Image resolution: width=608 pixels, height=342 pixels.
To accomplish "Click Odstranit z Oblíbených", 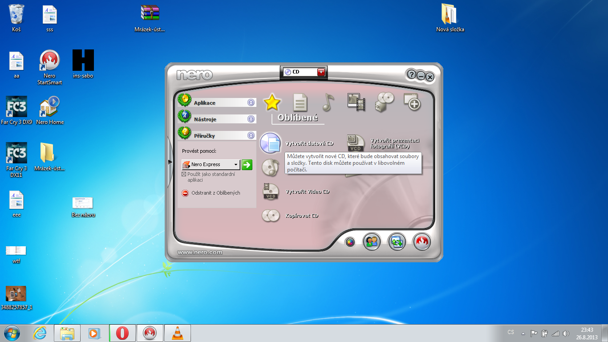I will tap(211, 193).
